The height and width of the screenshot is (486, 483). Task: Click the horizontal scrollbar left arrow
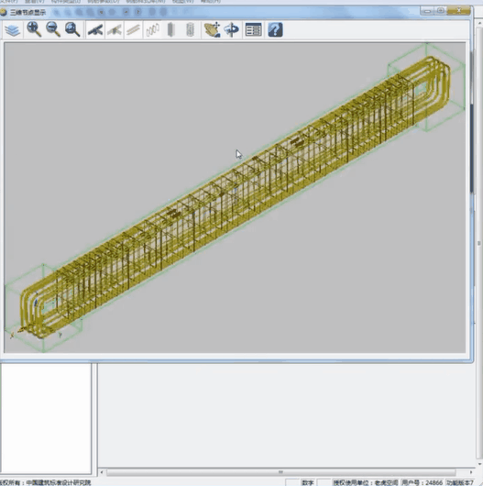[x=102, y=472]
